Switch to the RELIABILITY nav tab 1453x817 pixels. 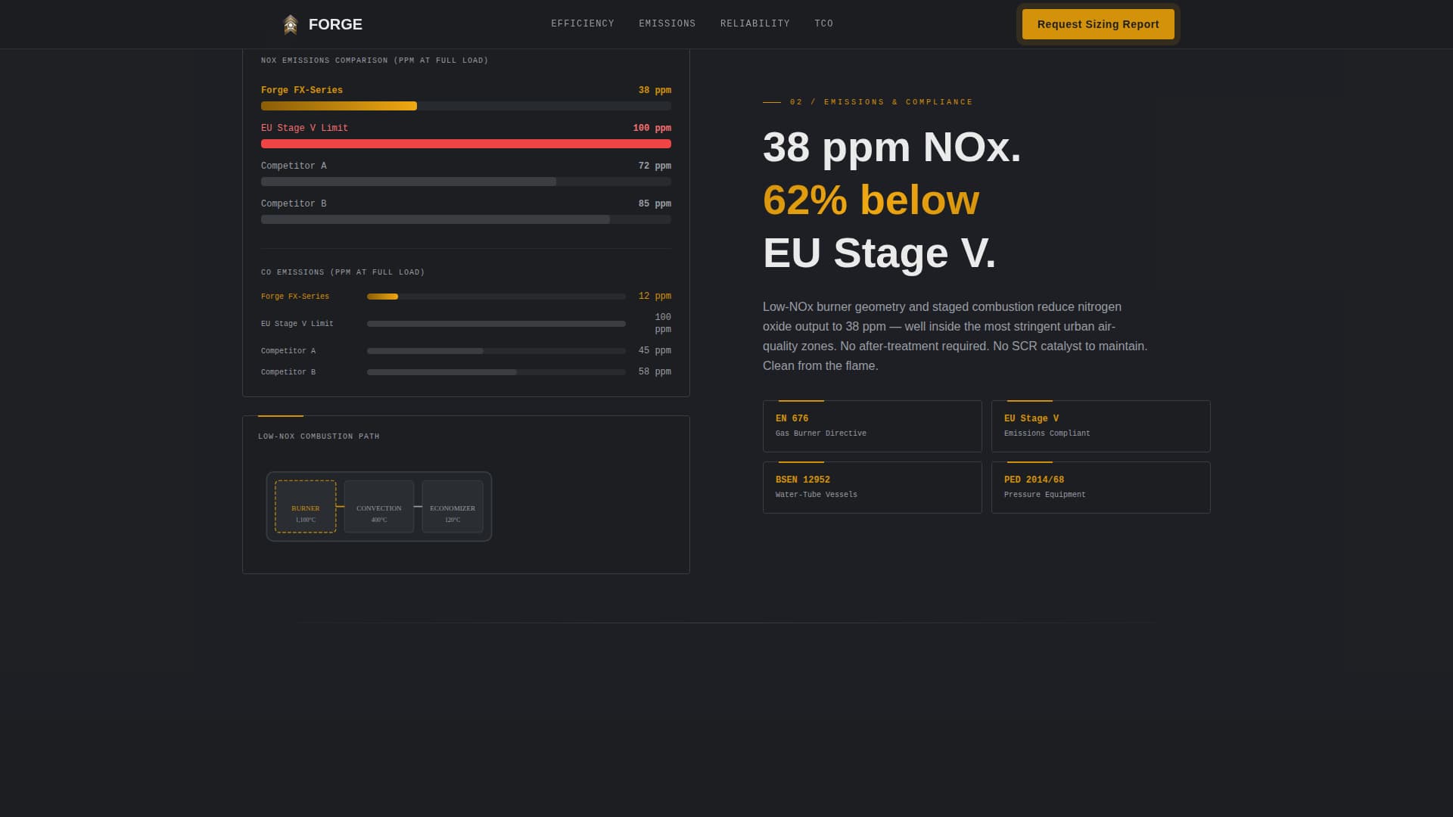(755, 23)
